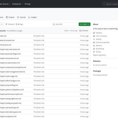Open chapter-tooling-ecosystem.md file
Screen dimensions: 118x118
pyautogui.click(x=11, y=103)
